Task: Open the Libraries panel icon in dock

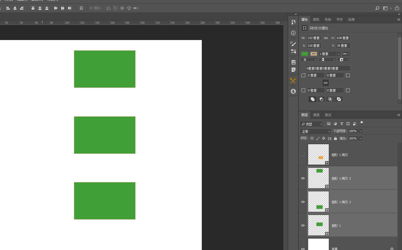Action: [293, 62]
